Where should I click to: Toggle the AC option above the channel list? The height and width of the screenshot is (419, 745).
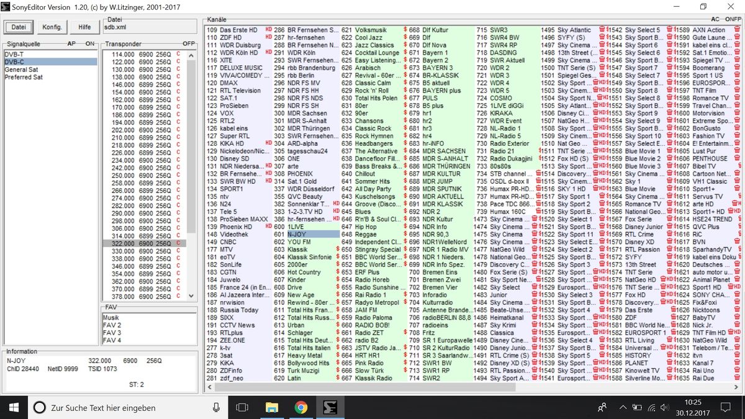point(716,19)
